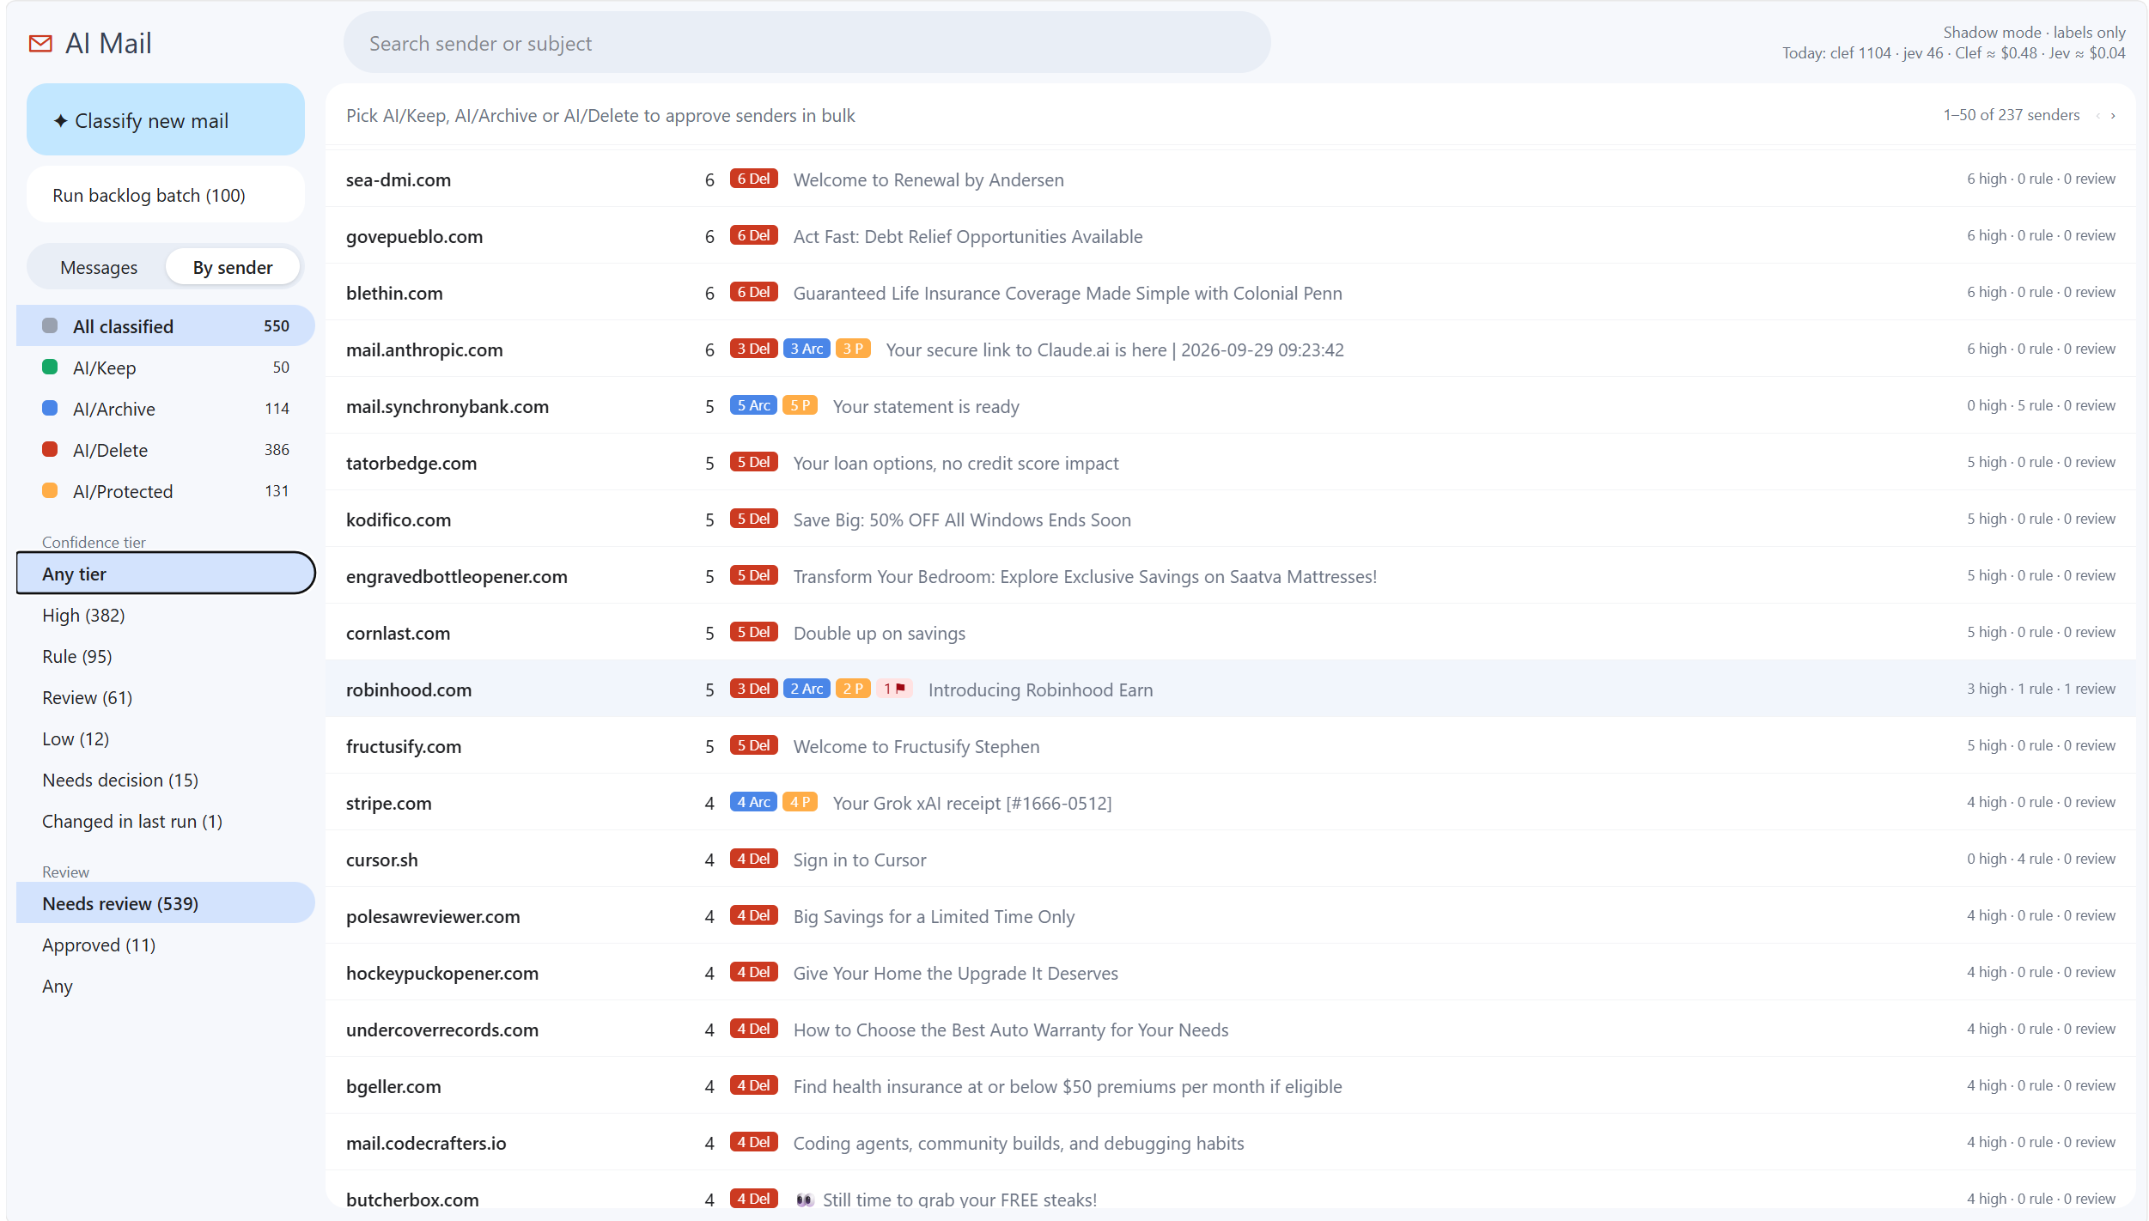The image size is (2149, 1221).
Task: Select the AI/Archive label filter
Action: pos(166,409)
